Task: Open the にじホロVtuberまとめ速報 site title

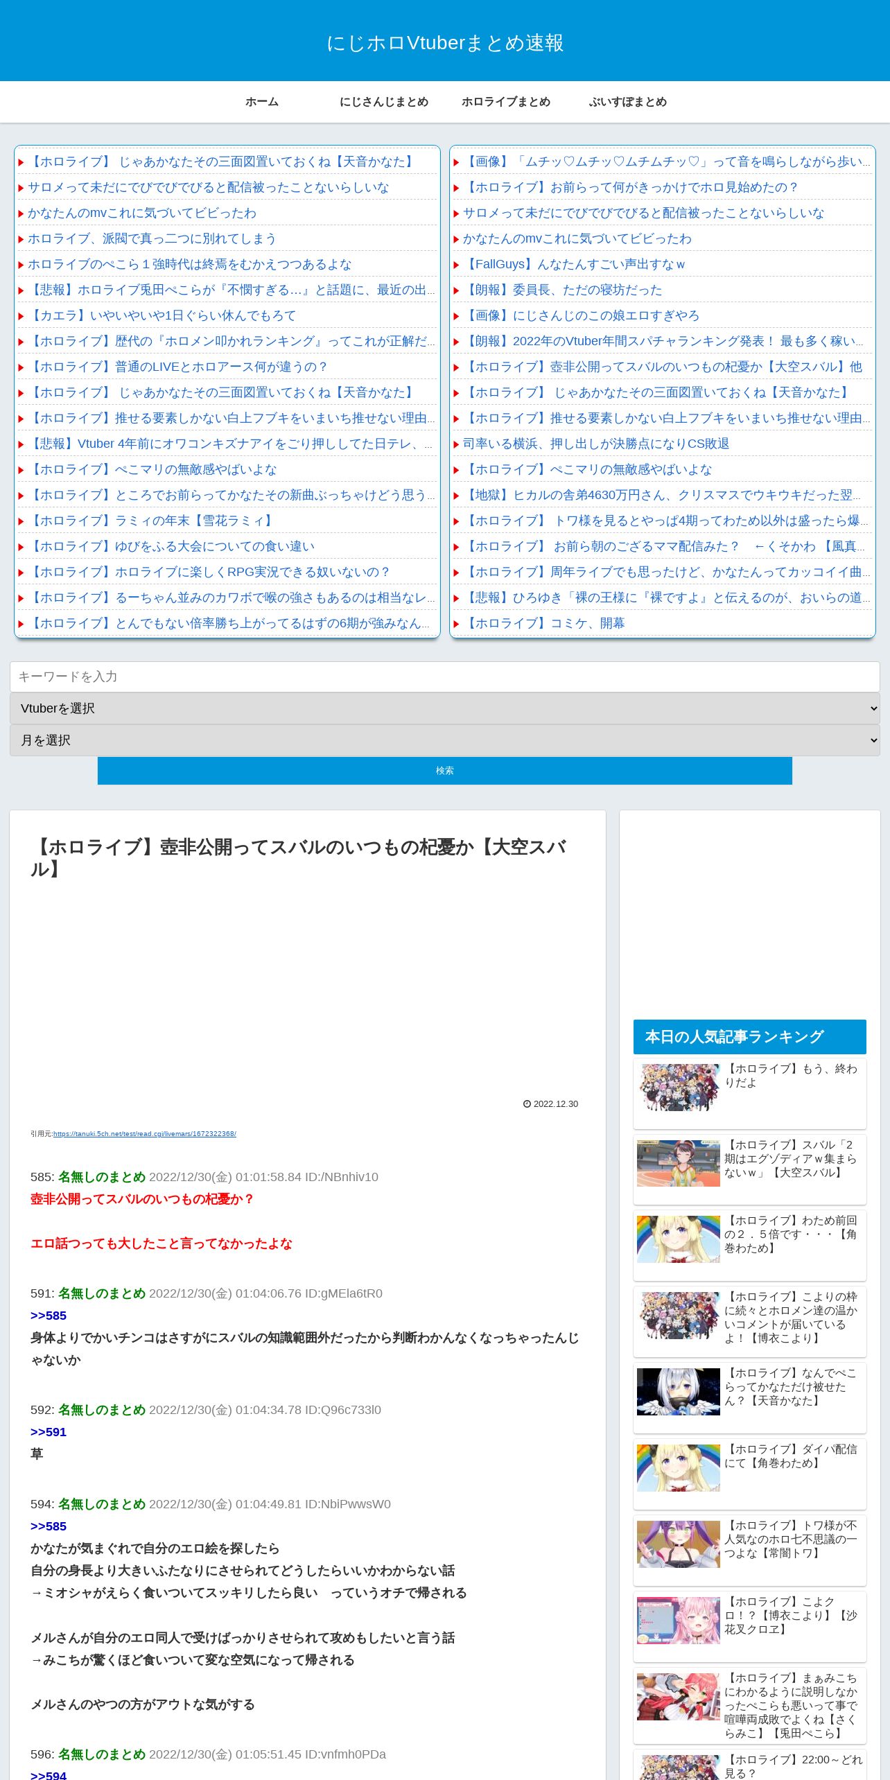Action: click(445, 43)
